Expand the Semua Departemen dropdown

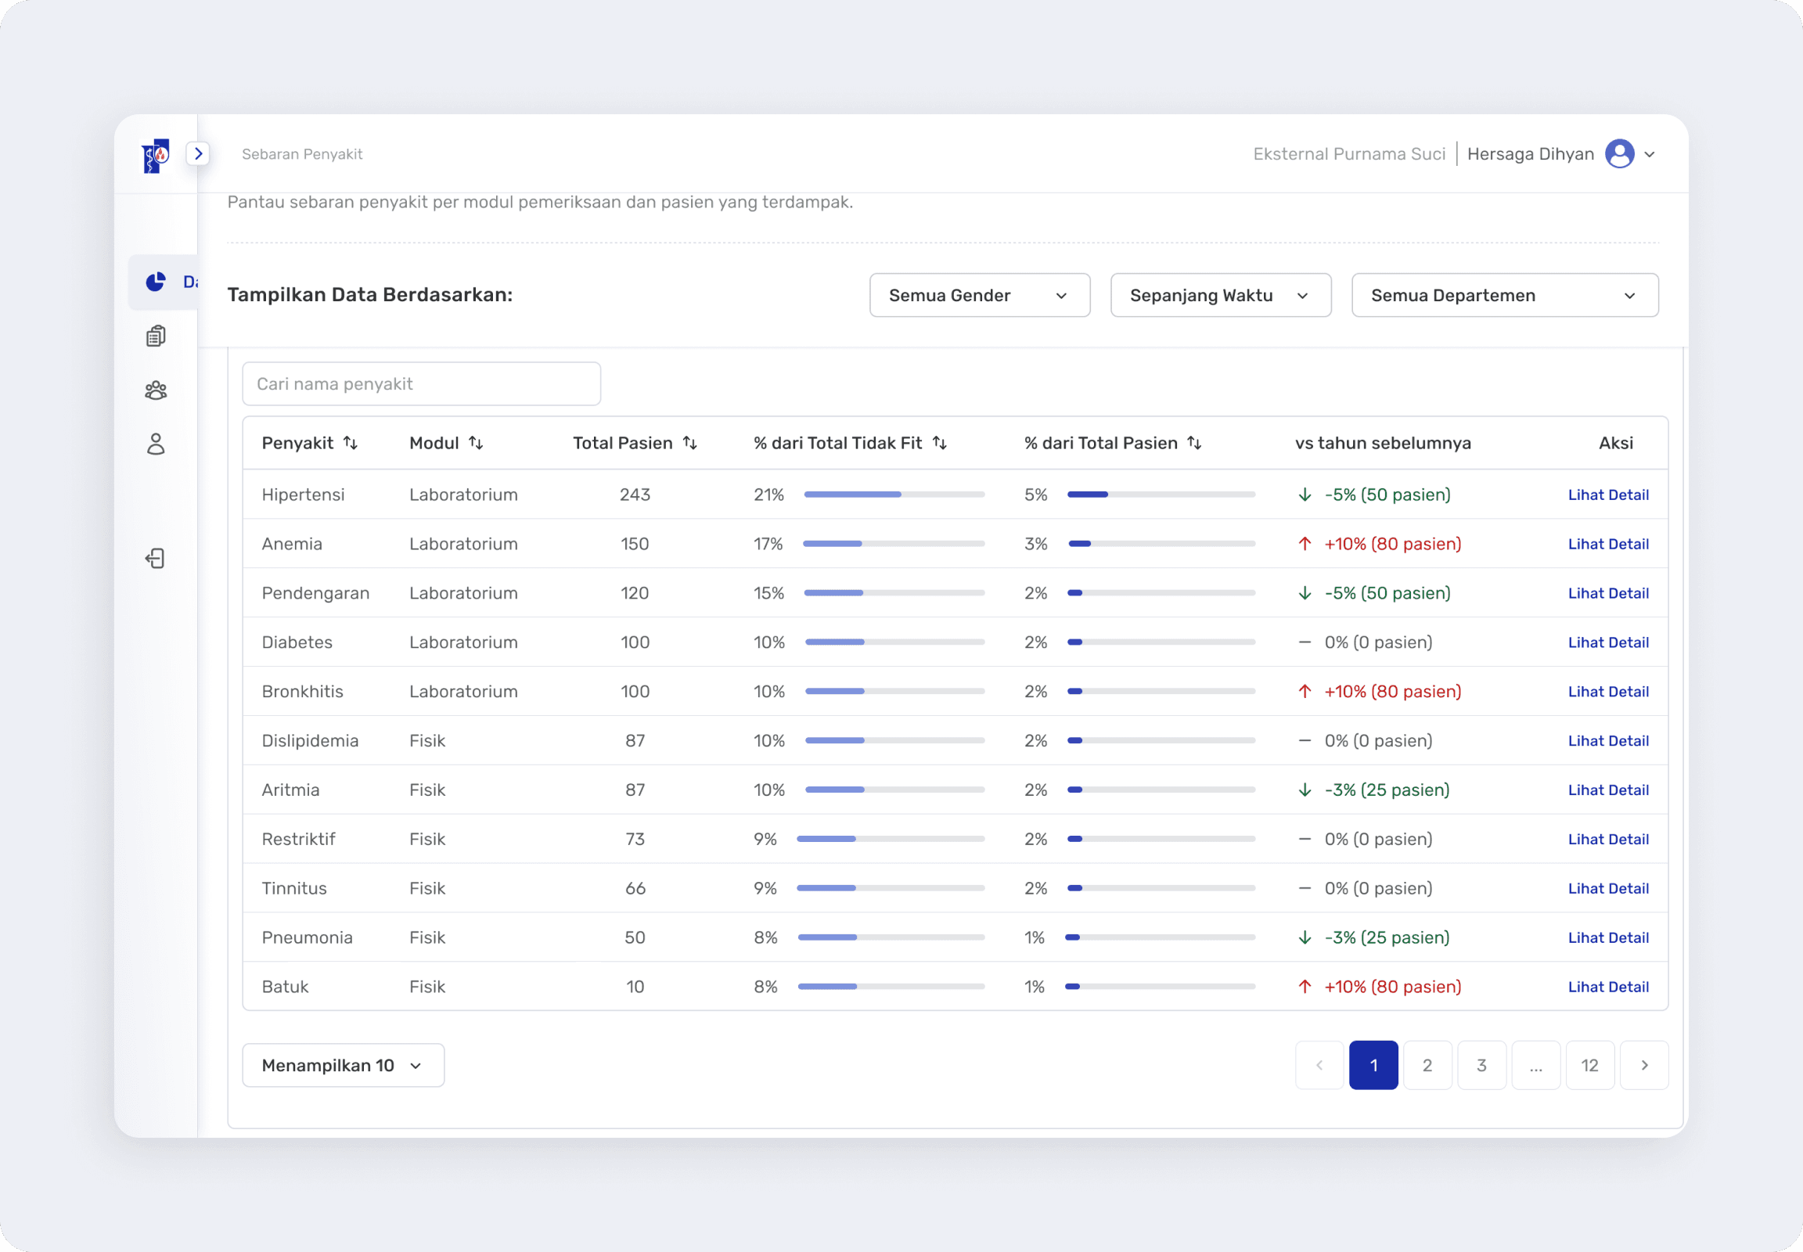pyautogui.click(x=1504, y=296)
